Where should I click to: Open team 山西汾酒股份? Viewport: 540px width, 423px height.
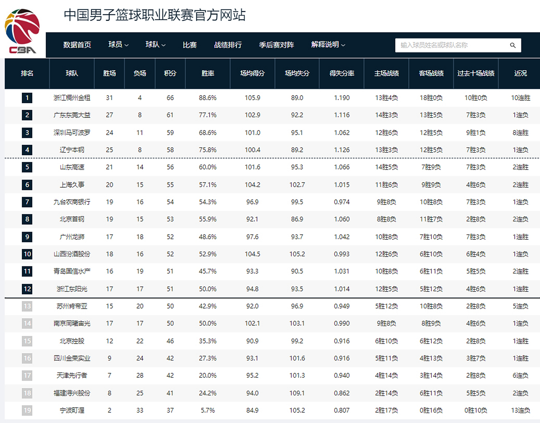[x=72, y=254]
